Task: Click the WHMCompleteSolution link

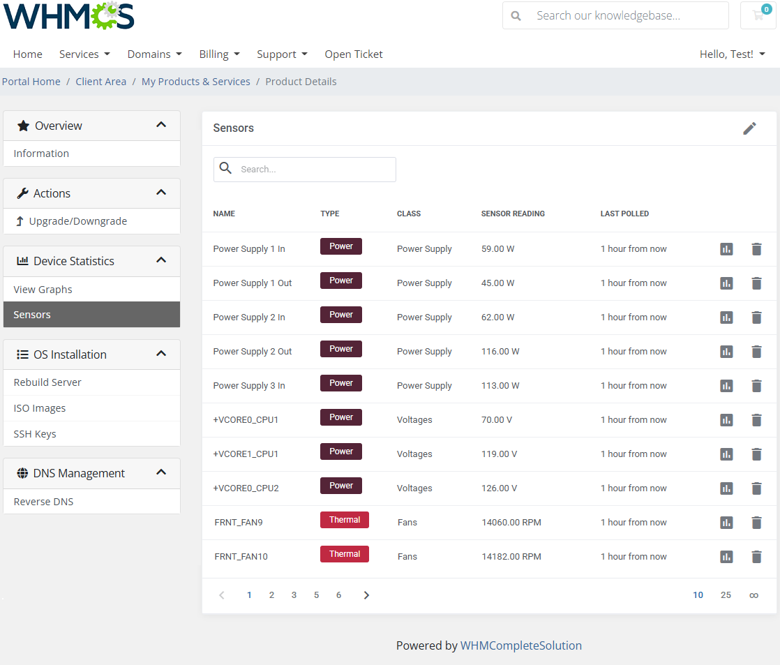Action: [520, 645]
